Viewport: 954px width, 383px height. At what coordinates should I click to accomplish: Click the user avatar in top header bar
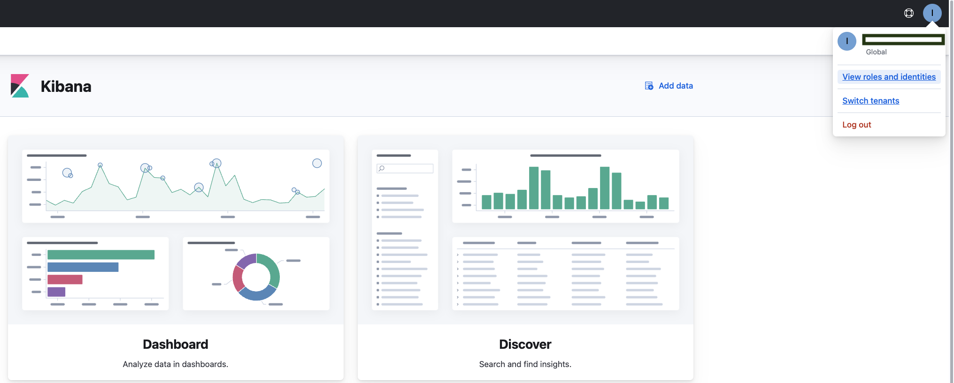pos(932,13)
